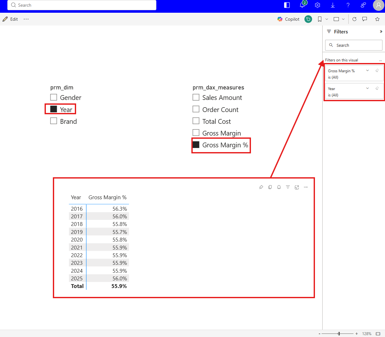Screen dimensions: 385x337
Task: Open more report options ellipsis next to Edit
Action: point(26,19)
